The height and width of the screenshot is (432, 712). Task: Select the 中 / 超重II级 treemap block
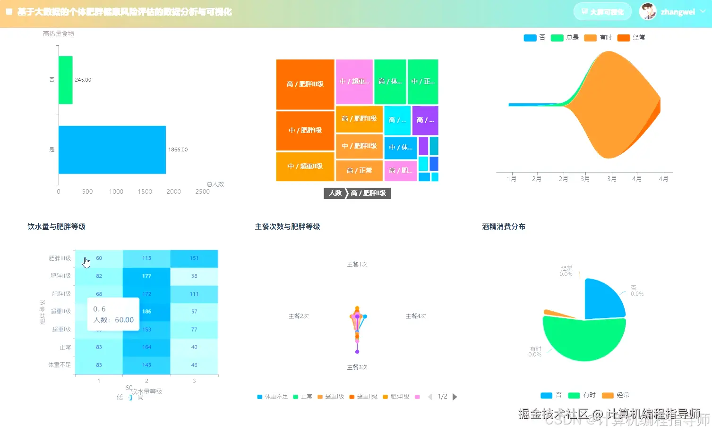[x=305, y=166]
